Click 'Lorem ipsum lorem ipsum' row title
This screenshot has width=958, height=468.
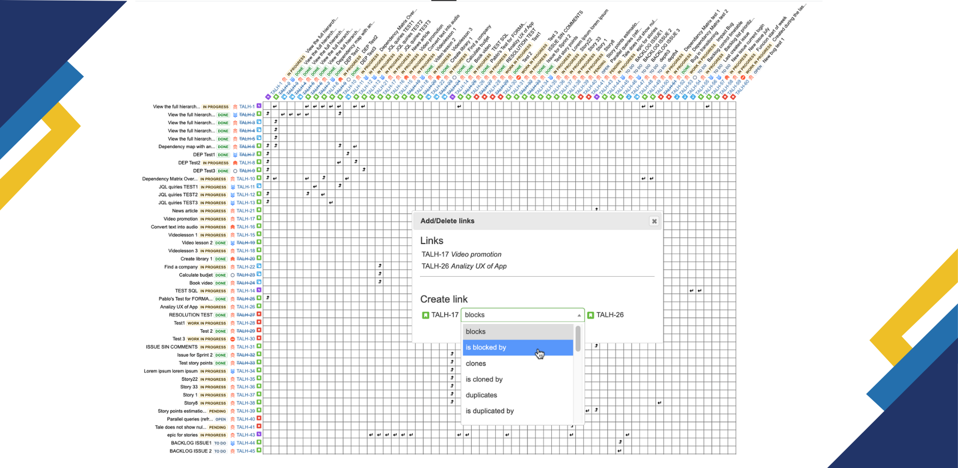(x=171, y=371)
